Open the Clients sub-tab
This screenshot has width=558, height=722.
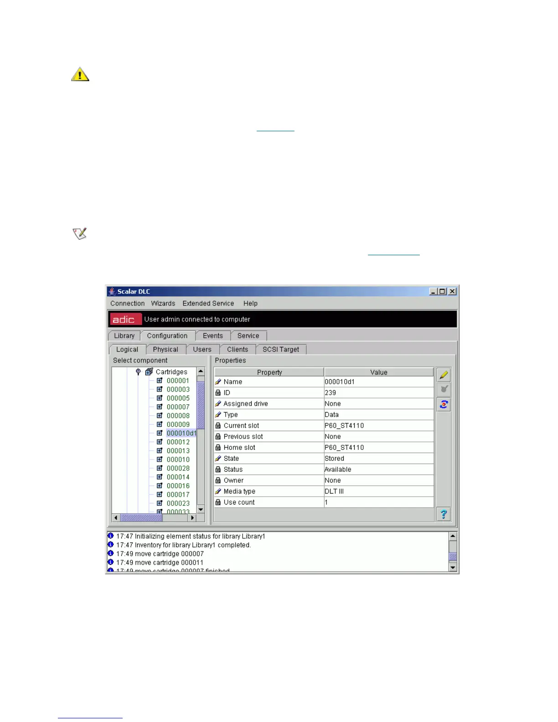238,350
